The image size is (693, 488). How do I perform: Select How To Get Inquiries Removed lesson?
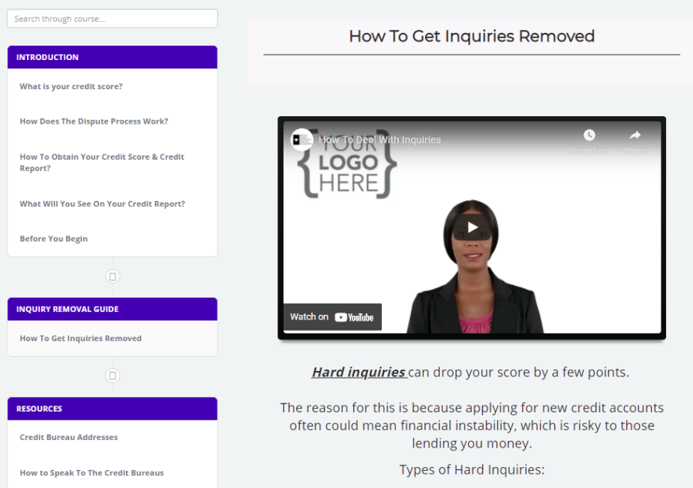click(80, 338)
